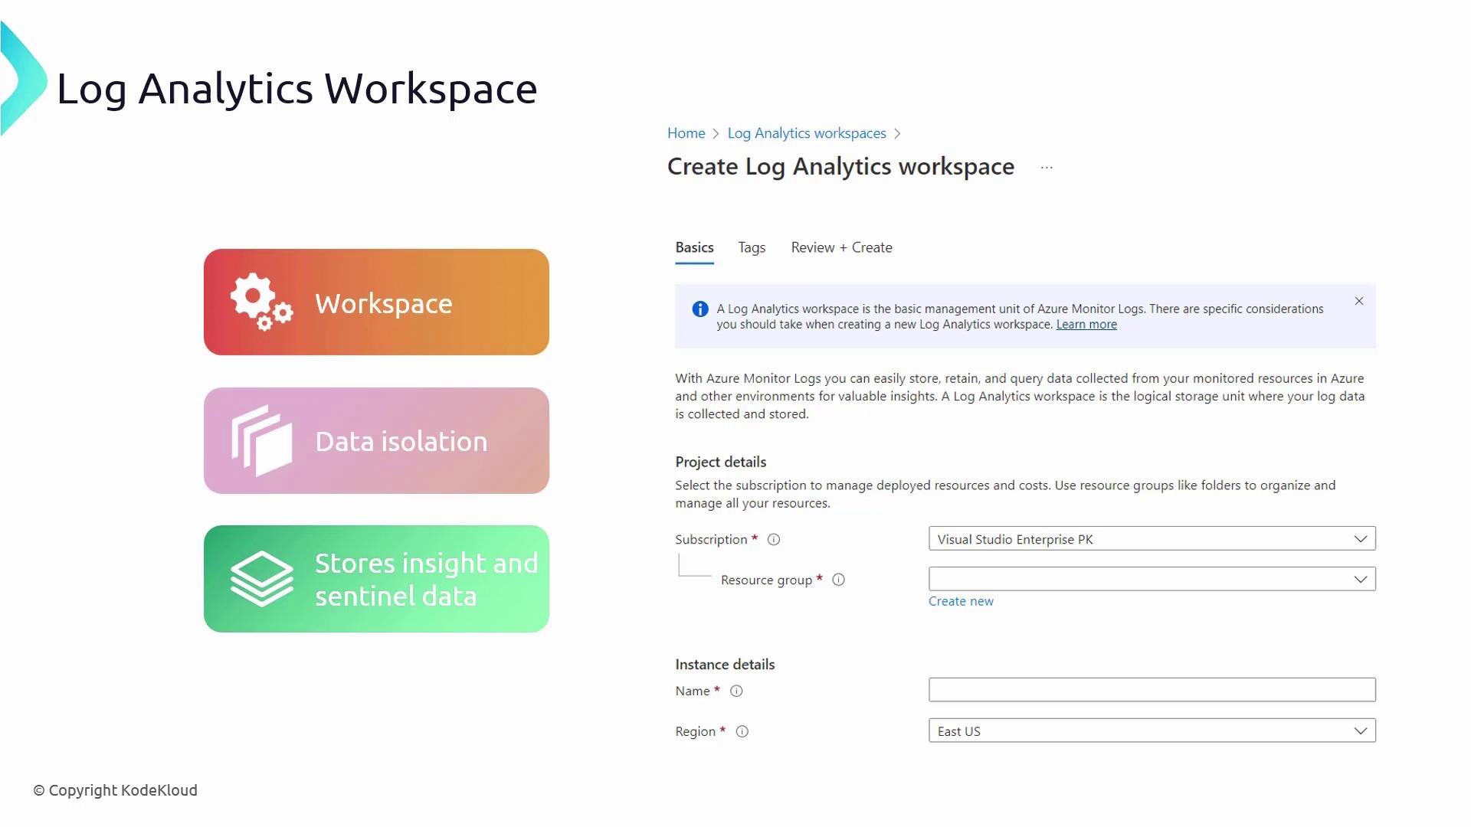
Task: Select the Basics tab
Action: pos(694,248)
